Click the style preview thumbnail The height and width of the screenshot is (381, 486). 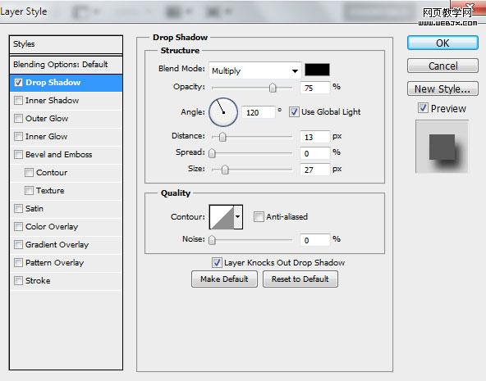(x=442, y=147)
